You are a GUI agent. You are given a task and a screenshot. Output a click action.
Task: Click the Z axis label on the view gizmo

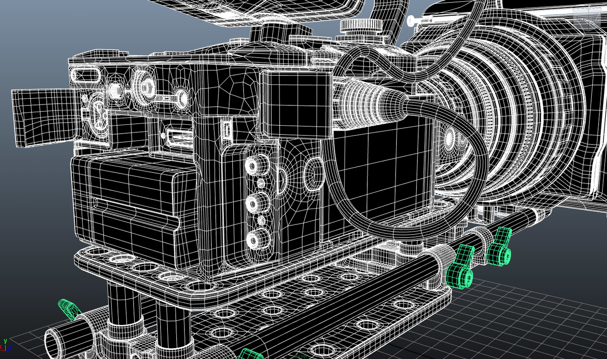coord(9,346)
